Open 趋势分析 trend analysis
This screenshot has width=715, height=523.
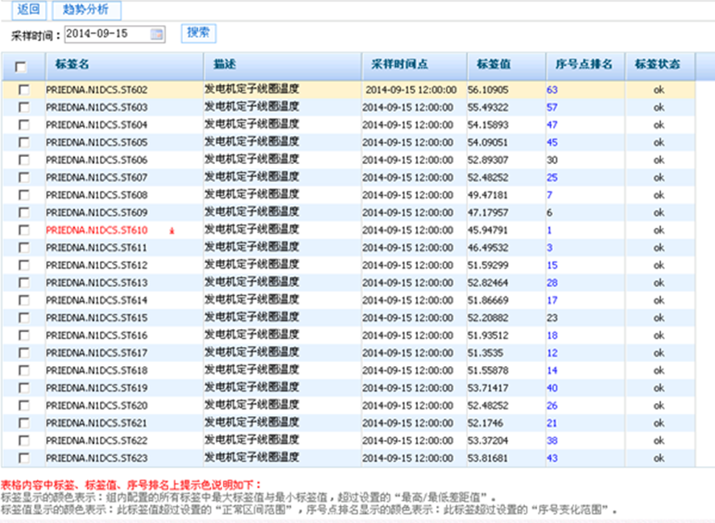pos(87,10)
